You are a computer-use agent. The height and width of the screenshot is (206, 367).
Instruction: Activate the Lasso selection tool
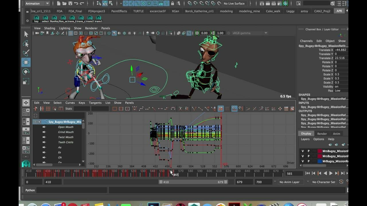(x=26, y=44)
